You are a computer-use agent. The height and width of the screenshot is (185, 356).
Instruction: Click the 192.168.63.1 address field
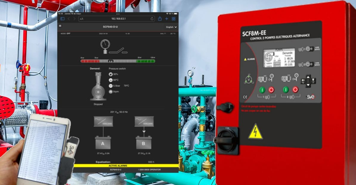[118, 19]
